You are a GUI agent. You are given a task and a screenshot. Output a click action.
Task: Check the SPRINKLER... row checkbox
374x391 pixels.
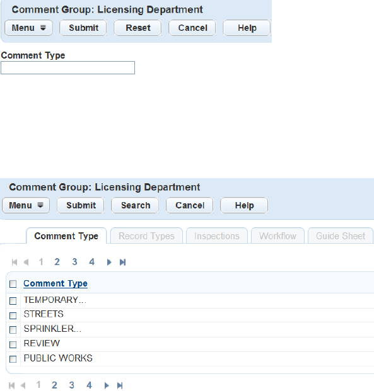point(13,330)
